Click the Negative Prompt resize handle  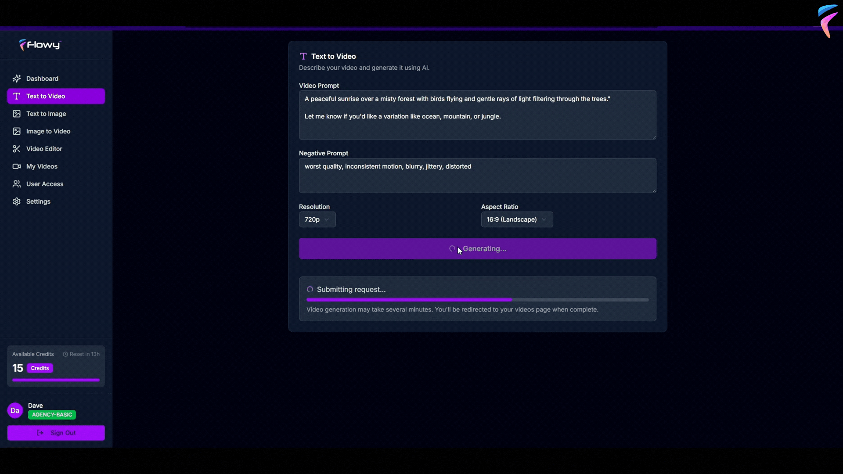(x=654, y=190)
